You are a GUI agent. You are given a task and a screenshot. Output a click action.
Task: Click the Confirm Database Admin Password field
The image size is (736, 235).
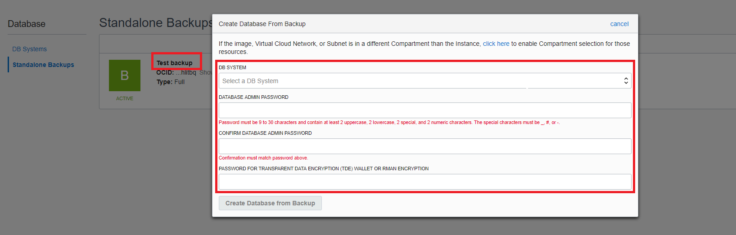click(424, 146)
